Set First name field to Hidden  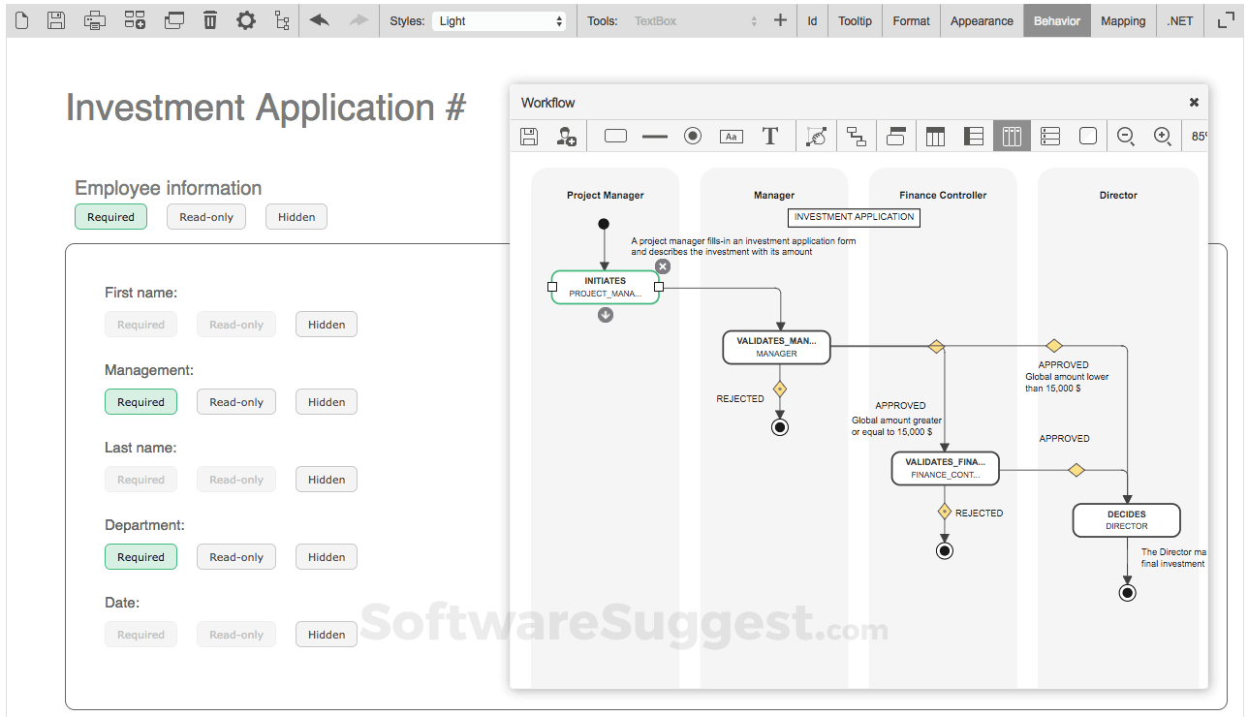(326, 324)
